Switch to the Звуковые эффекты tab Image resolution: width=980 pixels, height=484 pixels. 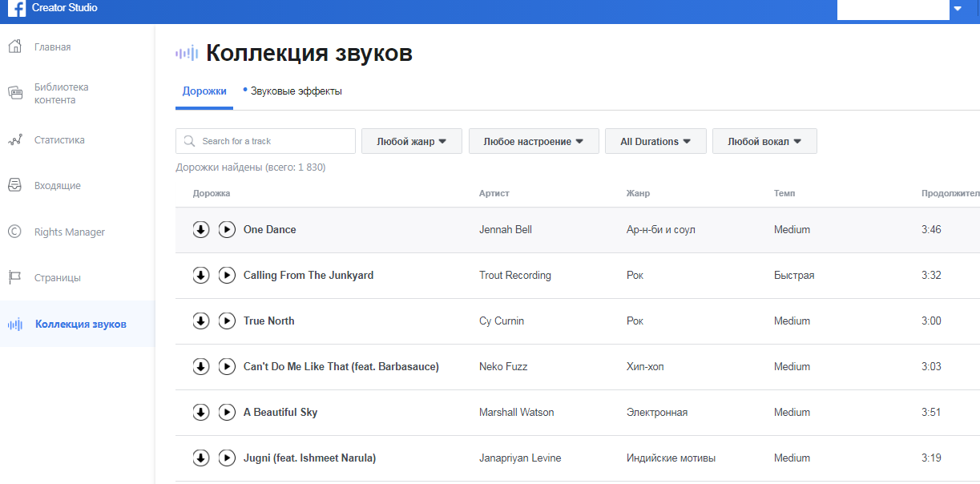296,91
